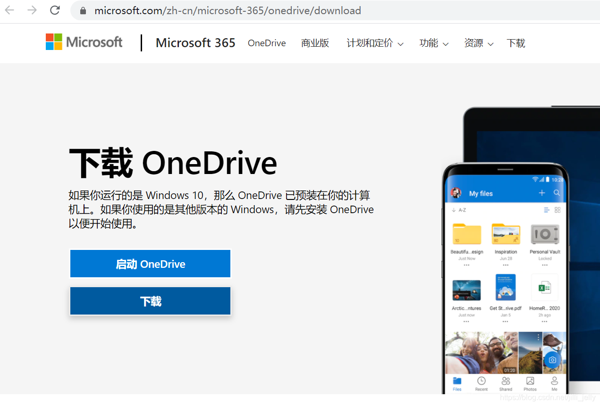The image size is (600, 406).
Task: Open the Arctic adventures thumbnail
Action: (466, 290)
